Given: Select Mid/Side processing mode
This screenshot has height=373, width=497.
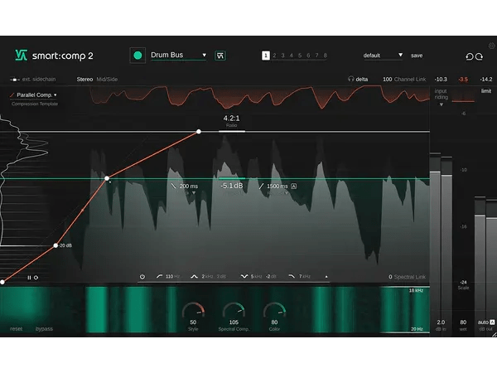Looking at the screenshot, I should pos(107,80).
